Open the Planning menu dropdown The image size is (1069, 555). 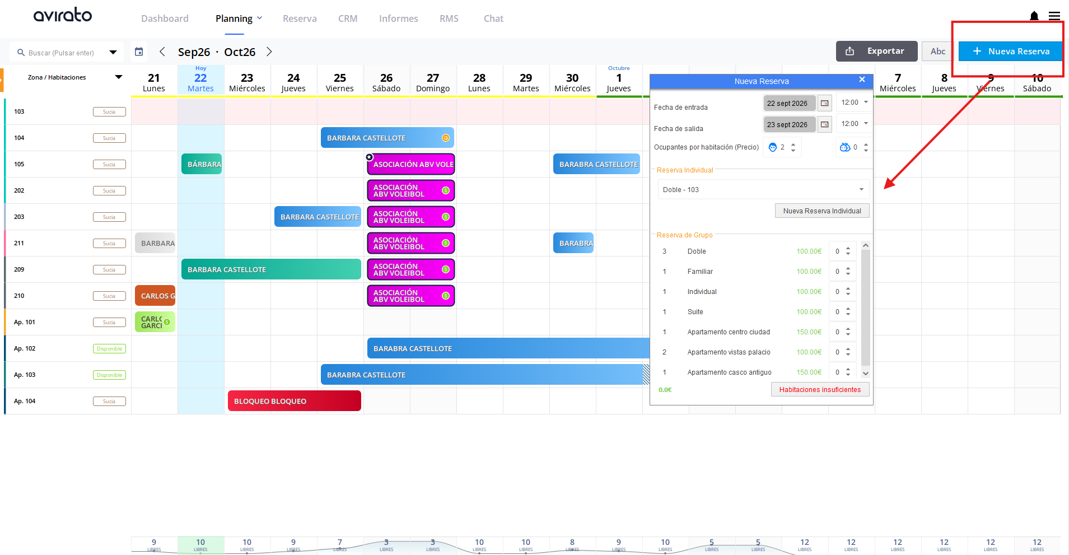(239, 18)
